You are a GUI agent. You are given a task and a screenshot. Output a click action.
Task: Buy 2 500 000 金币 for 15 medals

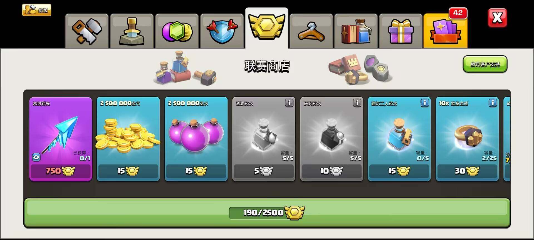point(128,171)
